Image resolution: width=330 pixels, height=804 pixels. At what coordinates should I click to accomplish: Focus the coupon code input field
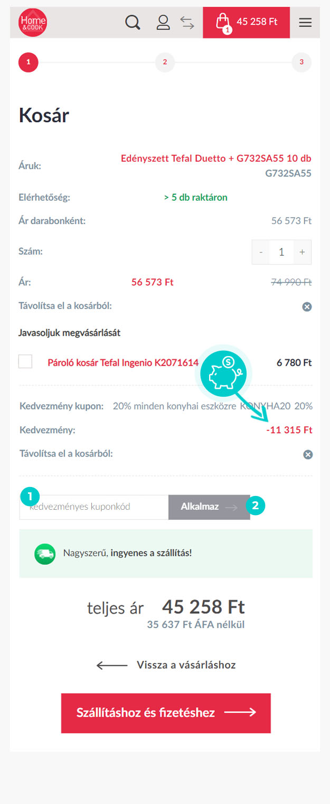click(94, 507)
